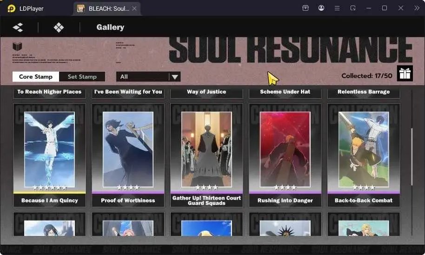425x255 pixels.
Task: Select the Core Stamp tab
Action: pyautogui.click(x=36, y=77)
